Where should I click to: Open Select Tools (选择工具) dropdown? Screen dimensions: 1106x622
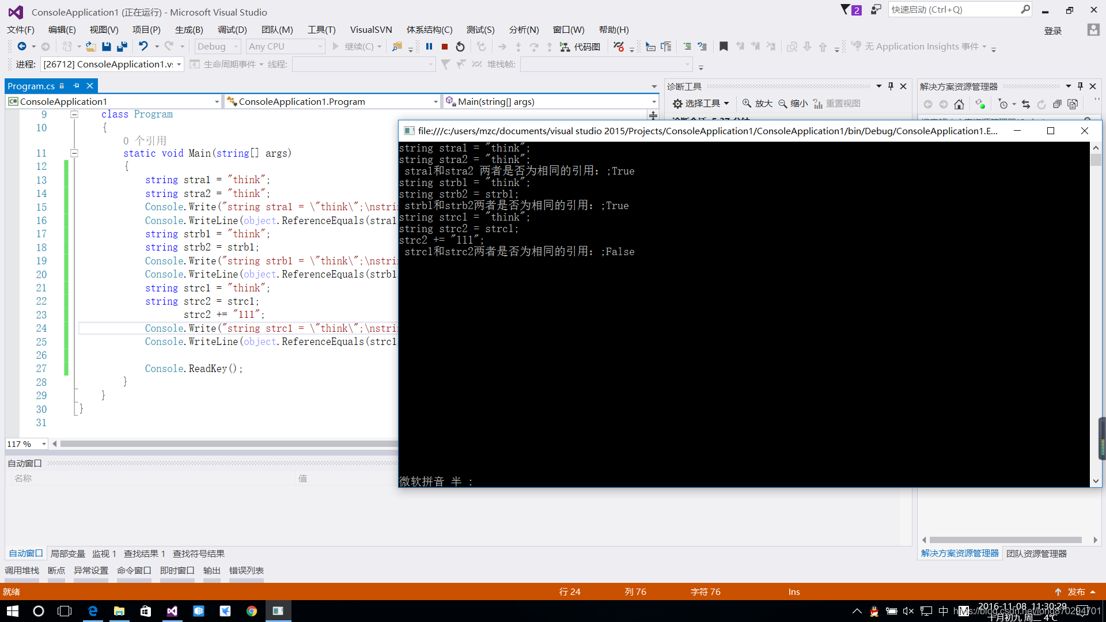701,104
